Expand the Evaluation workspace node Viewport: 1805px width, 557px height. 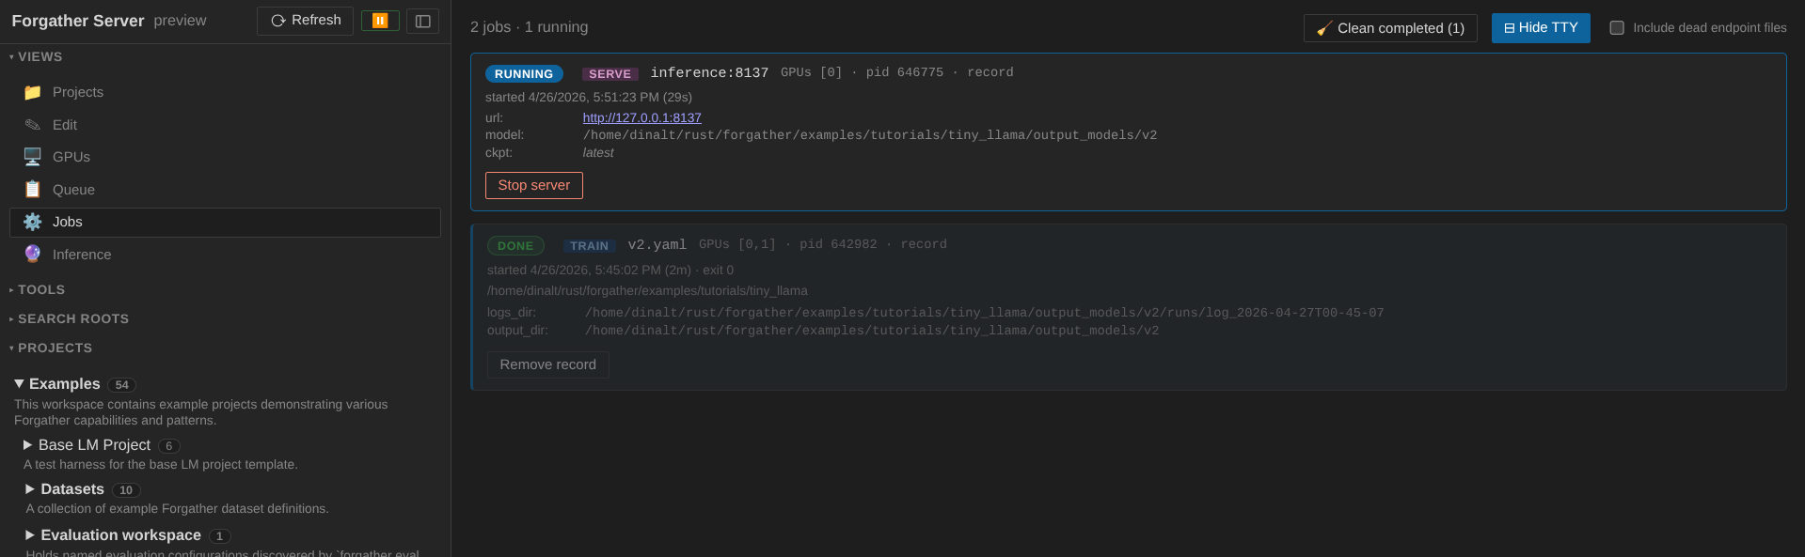click(30, 535)
